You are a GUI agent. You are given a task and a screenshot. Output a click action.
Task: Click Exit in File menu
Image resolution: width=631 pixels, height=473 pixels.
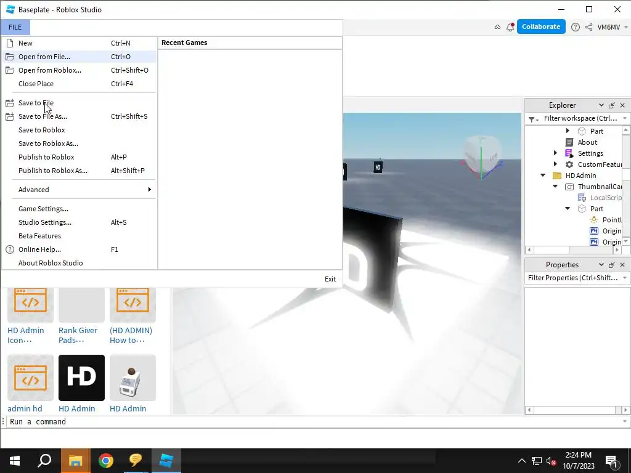coord(330,279)
